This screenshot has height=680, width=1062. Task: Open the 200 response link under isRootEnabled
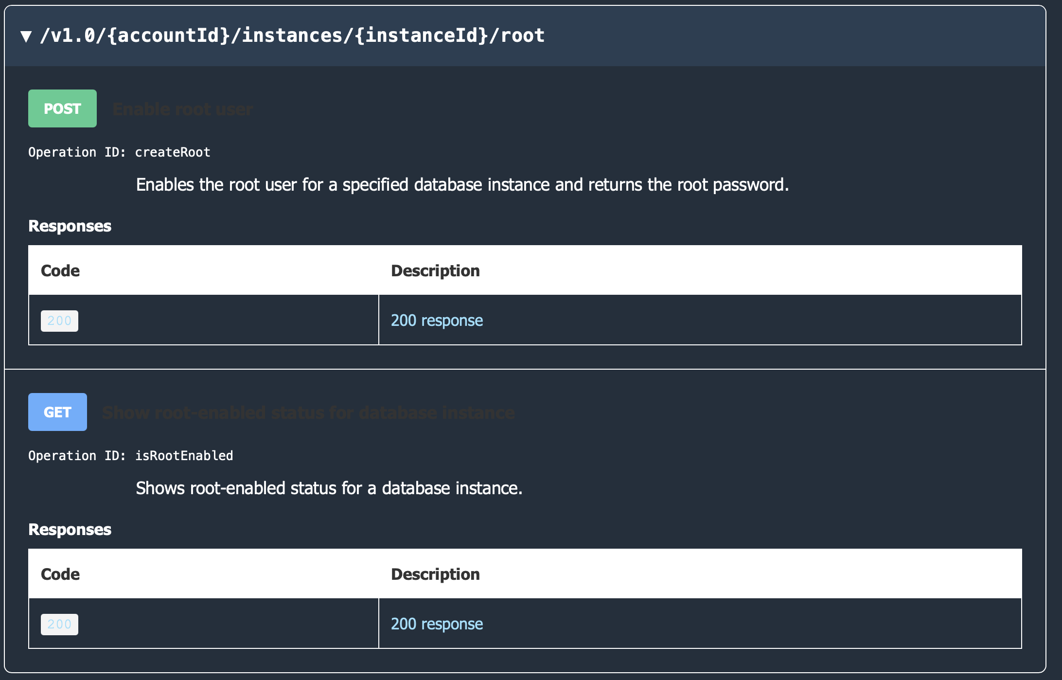pos(437,624)
